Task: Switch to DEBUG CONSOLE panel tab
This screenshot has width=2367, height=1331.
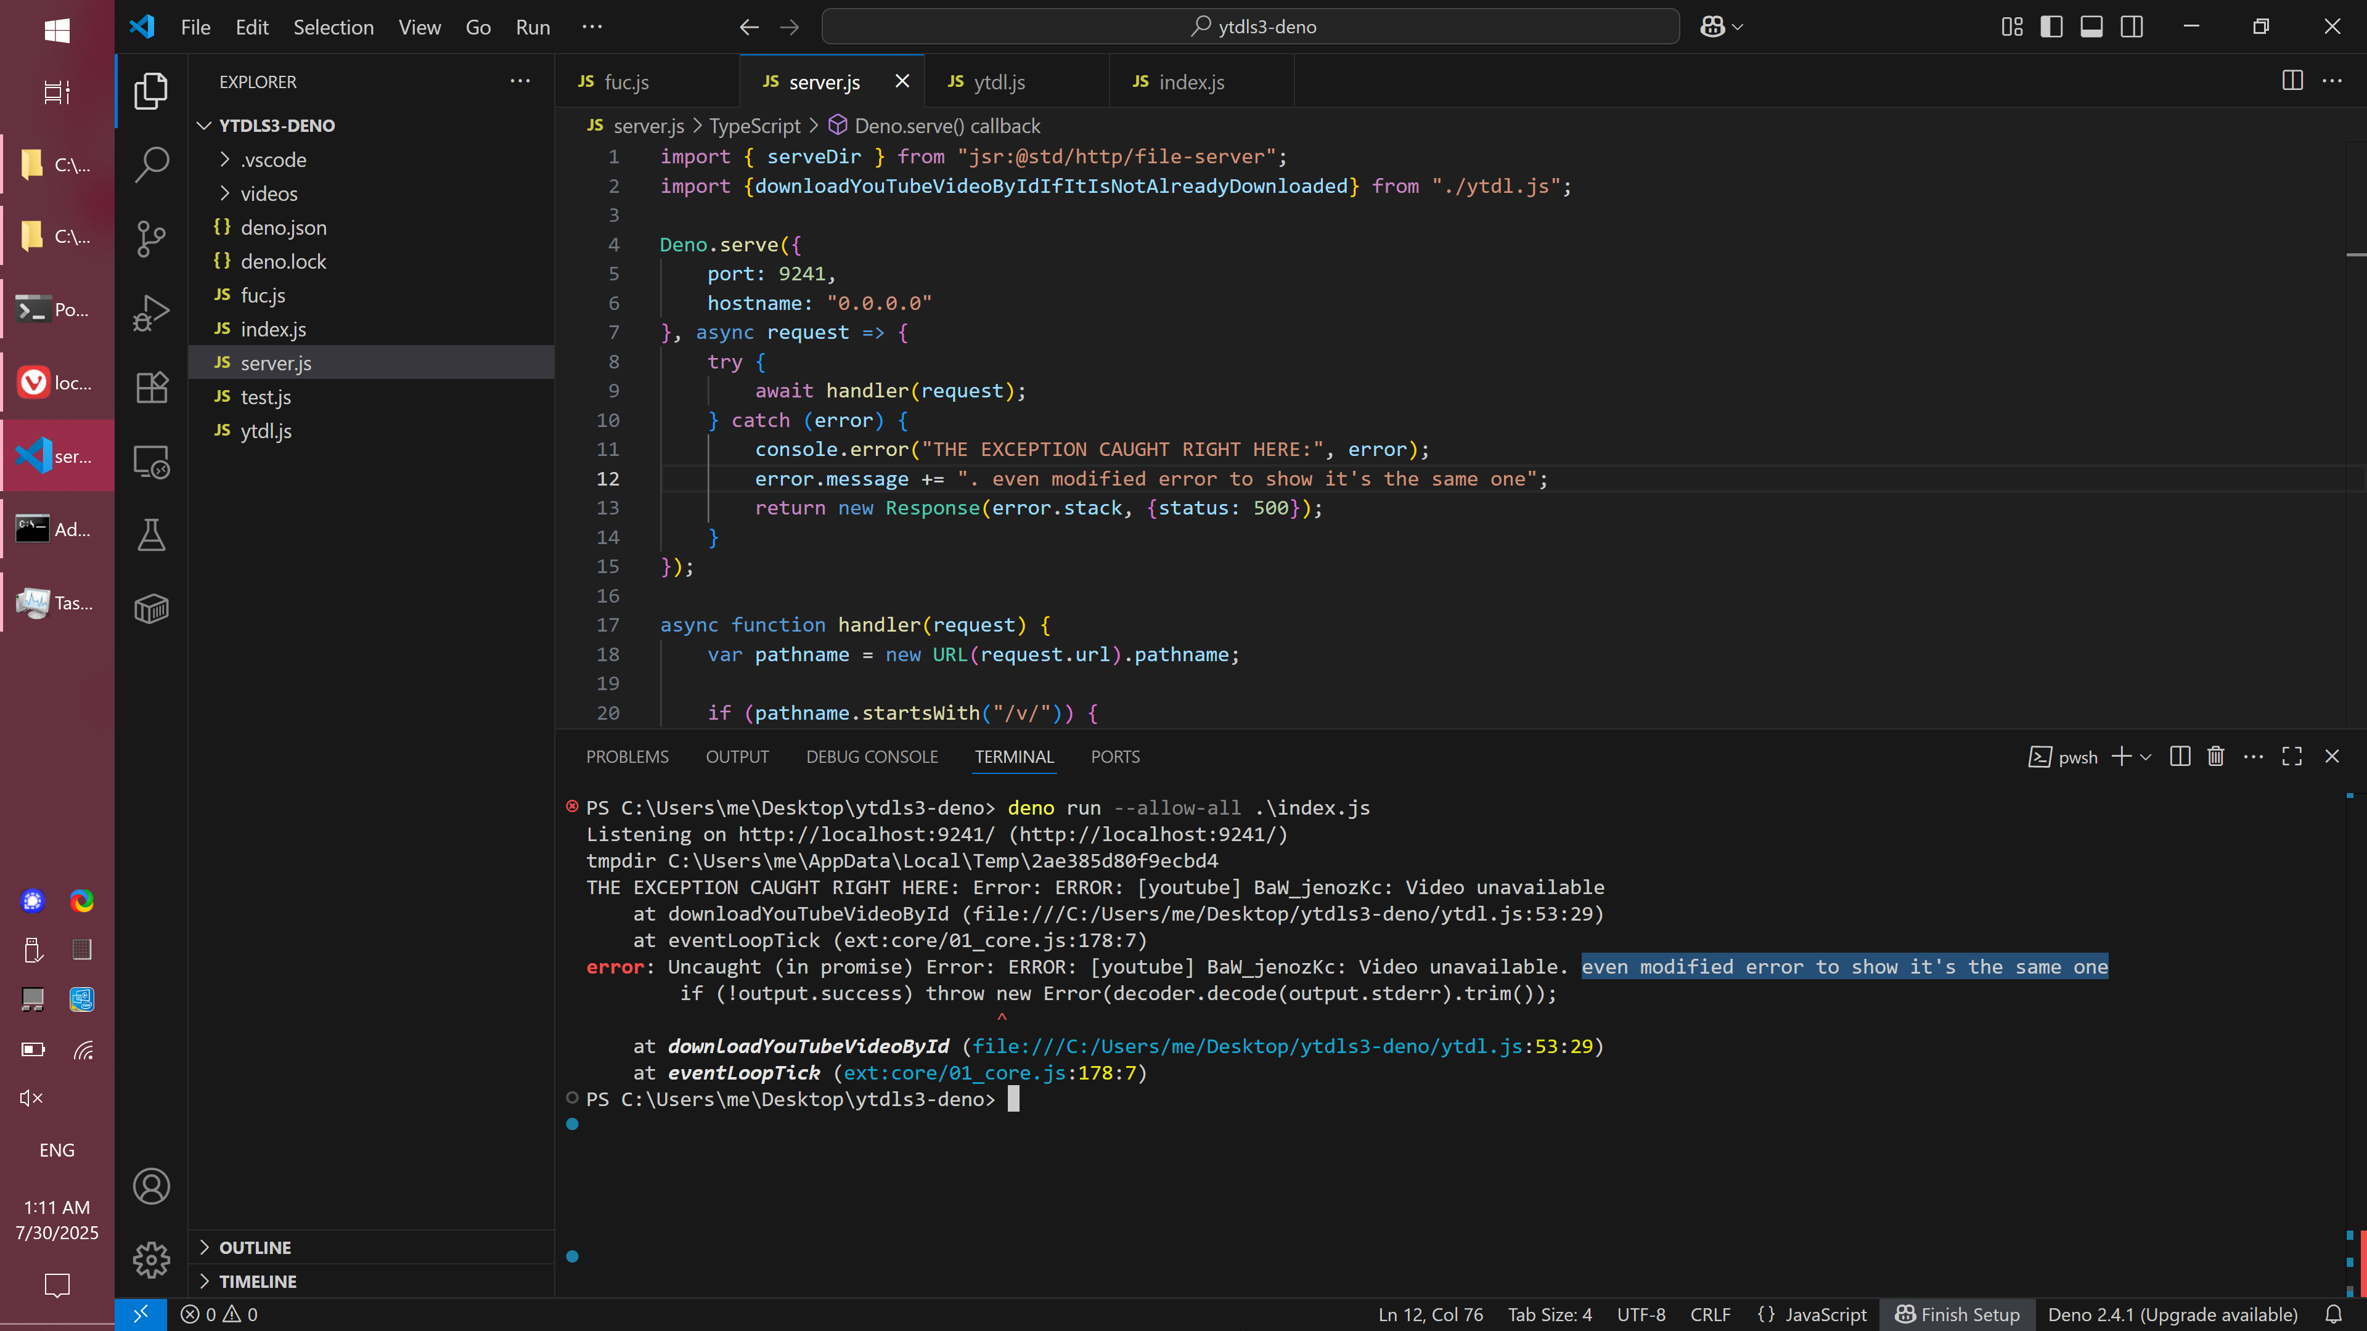Action: point(872,756)
